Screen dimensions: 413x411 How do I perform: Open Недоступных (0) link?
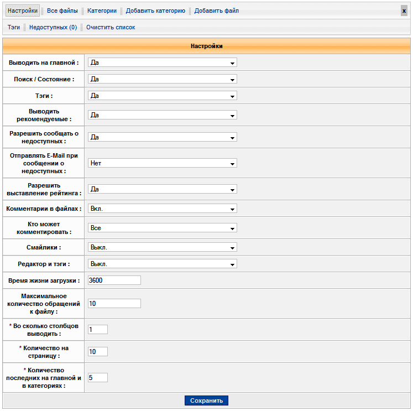pyautogui.click(x=53, y=27)
